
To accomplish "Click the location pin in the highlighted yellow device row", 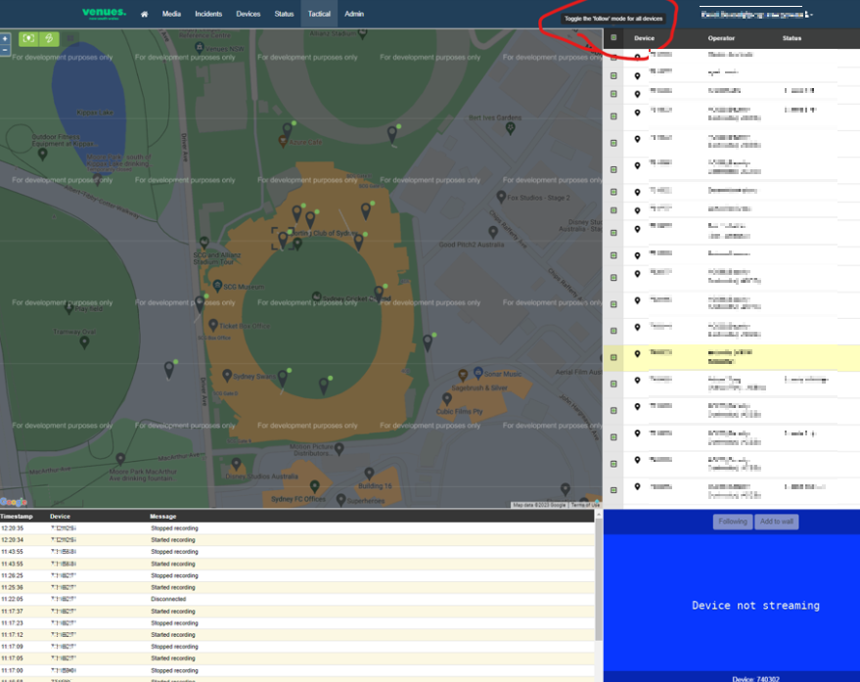I will coord(637,354).
